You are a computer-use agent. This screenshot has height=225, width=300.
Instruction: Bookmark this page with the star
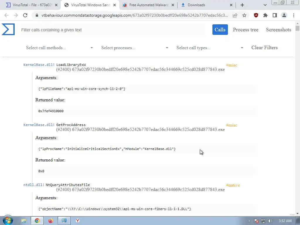click(x=244, y=15)
